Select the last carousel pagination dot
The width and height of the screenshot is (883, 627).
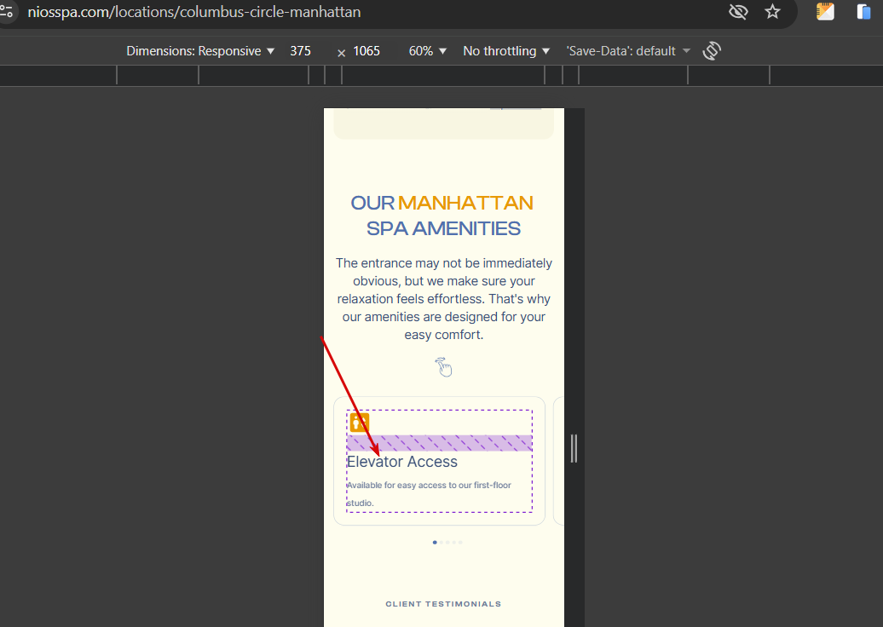[x=460, y=543]
